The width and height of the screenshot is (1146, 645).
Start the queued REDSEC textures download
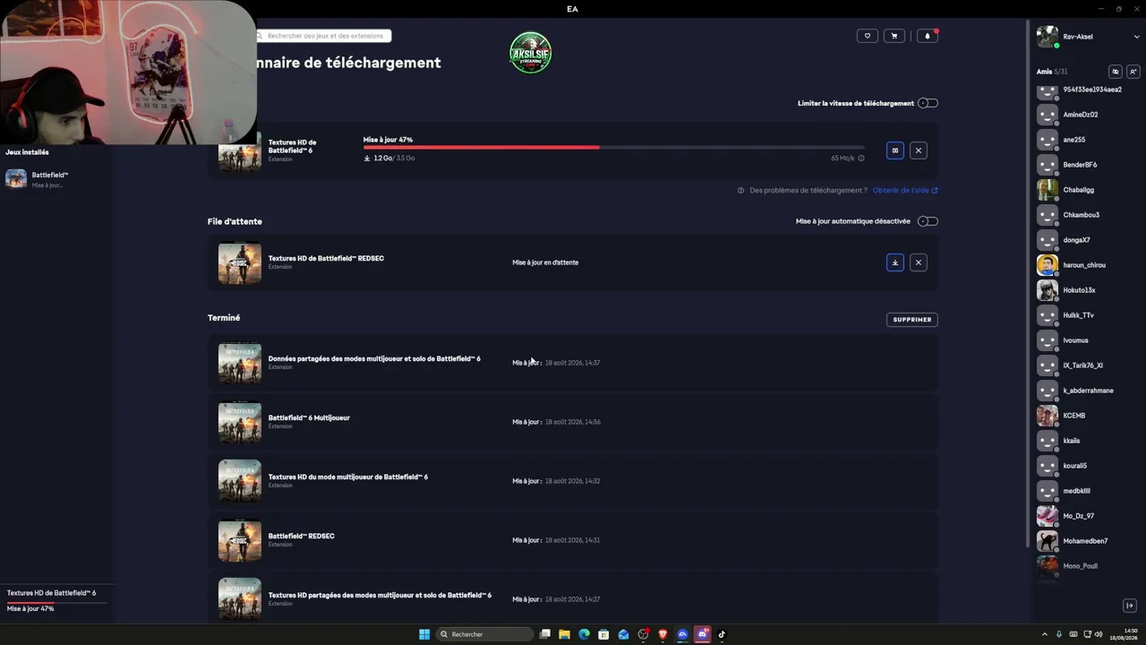[894, 262]
